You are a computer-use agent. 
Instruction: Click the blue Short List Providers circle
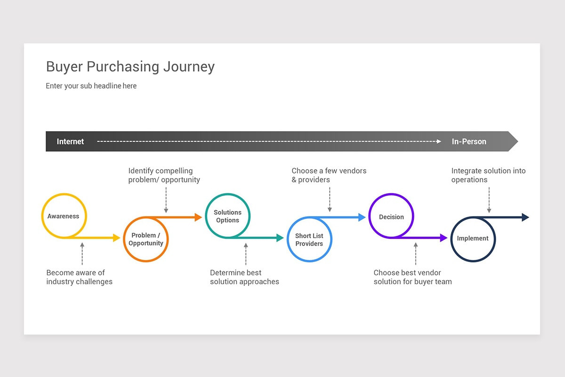click(310, 239)
